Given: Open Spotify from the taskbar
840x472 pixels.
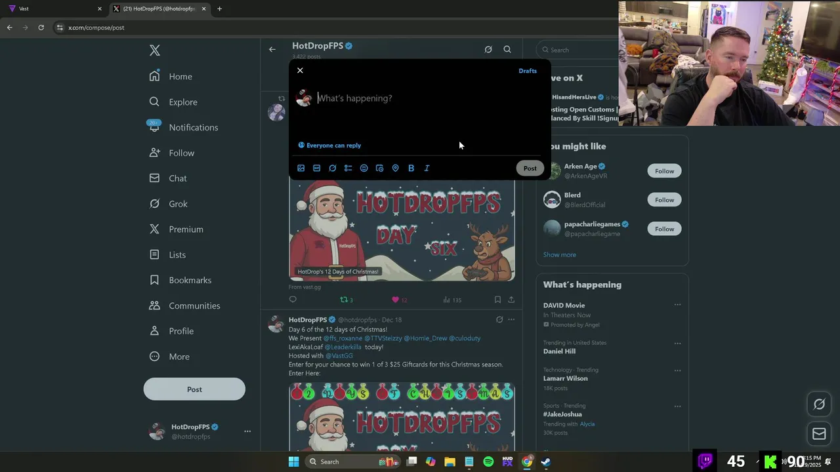Looking at the screenshot, I should click(488, 462).
